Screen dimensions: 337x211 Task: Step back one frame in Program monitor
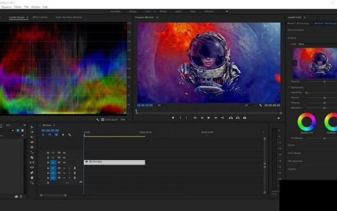[202, 118]
